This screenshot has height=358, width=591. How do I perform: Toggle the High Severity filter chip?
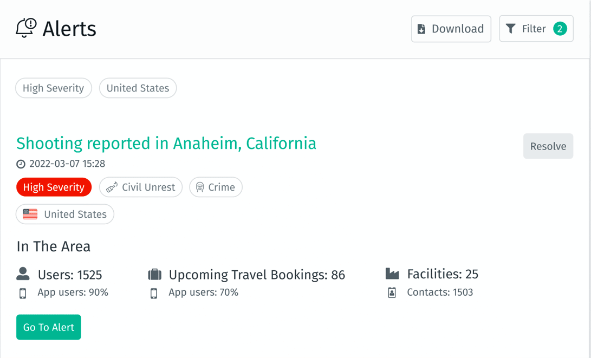(53, 88)
